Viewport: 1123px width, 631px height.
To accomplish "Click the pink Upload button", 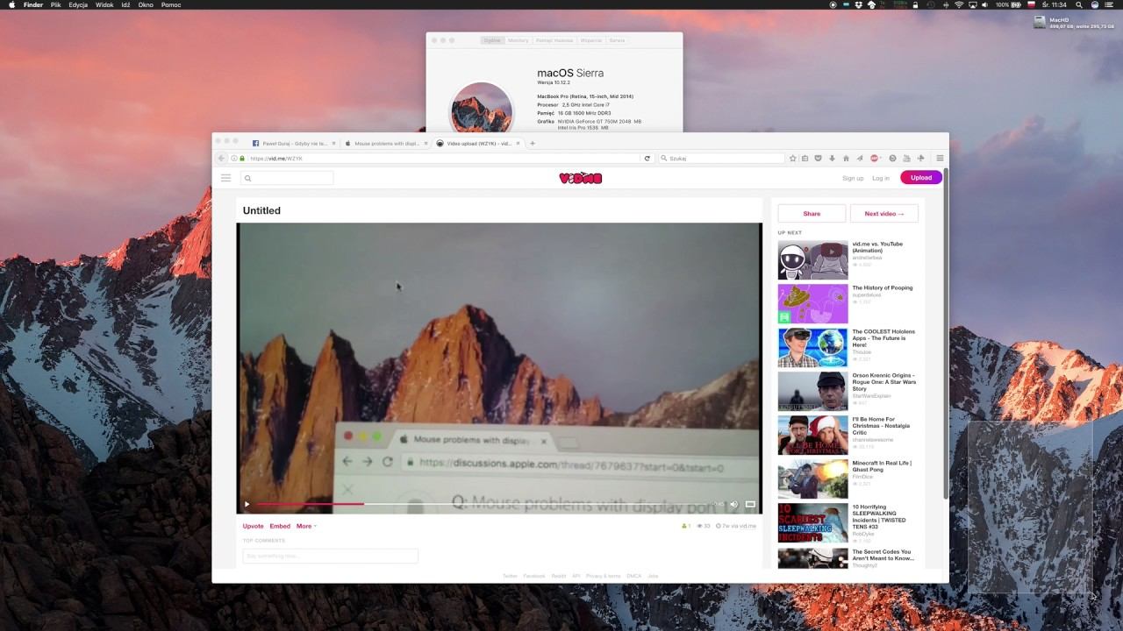I will [921, 177].
